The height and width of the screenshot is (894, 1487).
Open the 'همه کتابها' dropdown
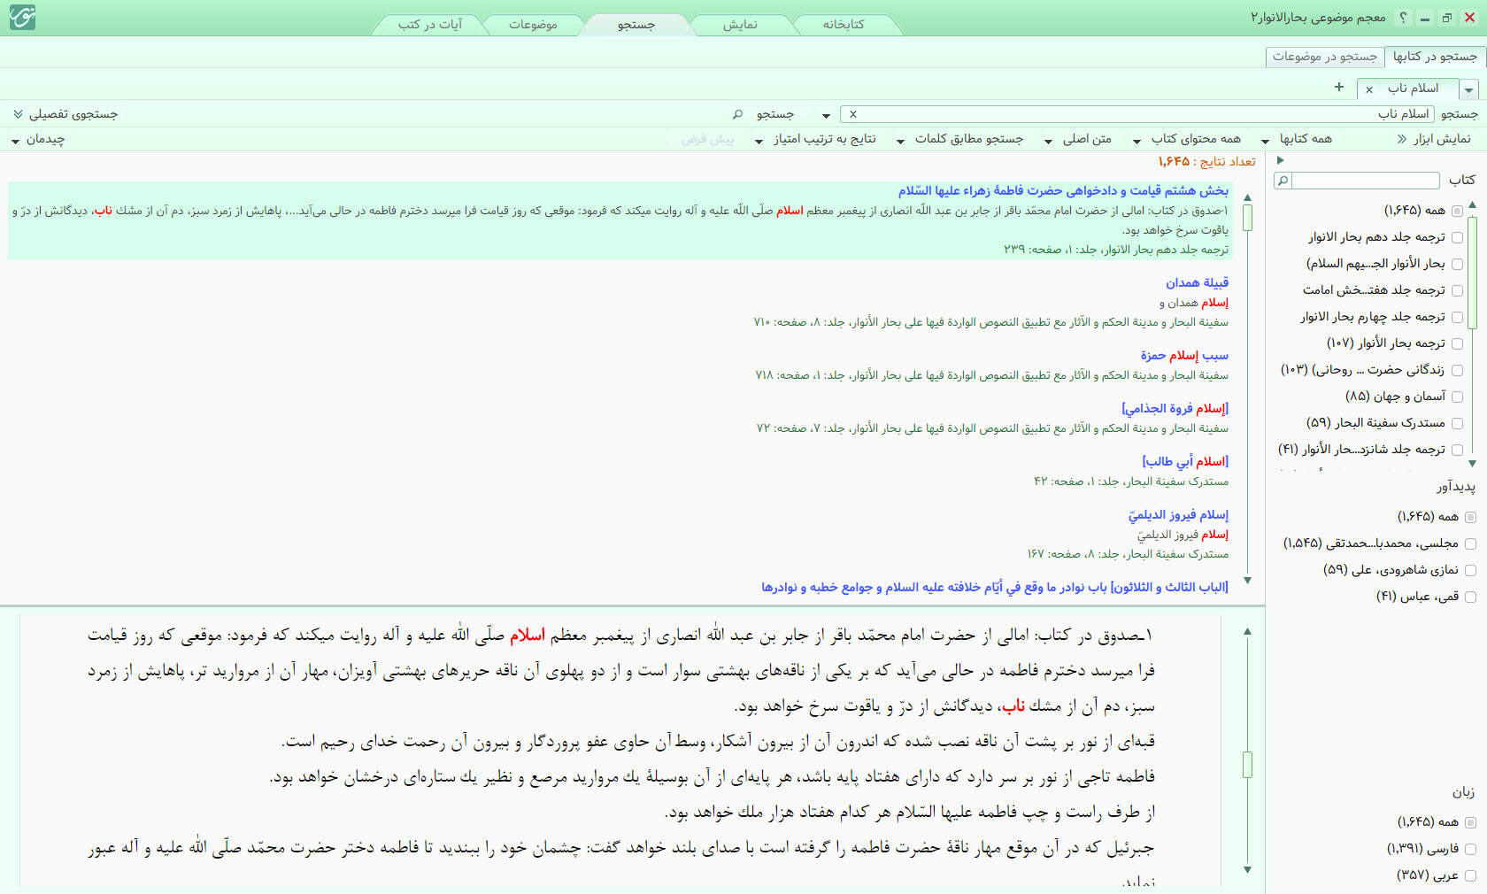[1298, 139]
